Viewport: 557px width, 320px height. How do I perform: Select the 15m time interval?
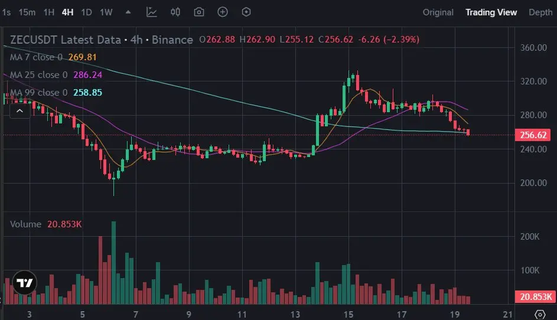click(27, 12)
